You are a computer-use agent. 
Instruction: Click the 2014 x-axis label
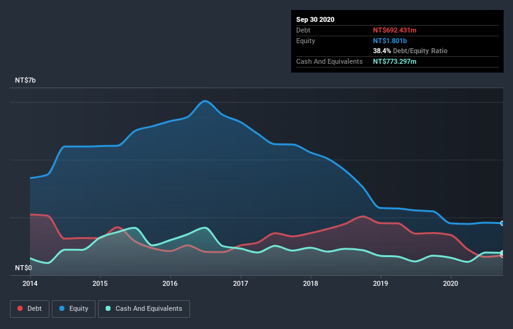tap(30, 283)
